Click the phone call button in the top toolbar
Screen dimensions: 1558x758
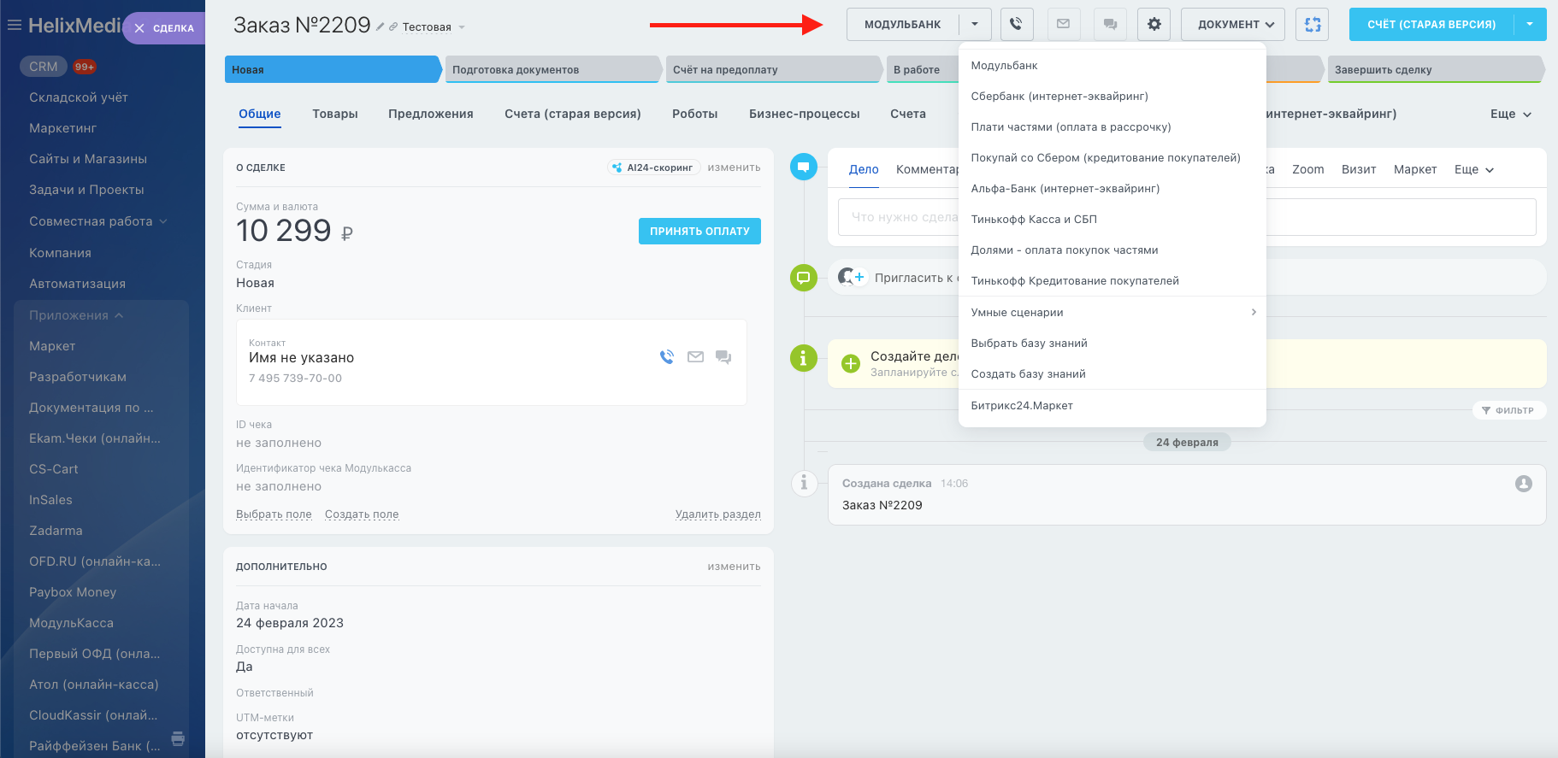point(1017,24)
